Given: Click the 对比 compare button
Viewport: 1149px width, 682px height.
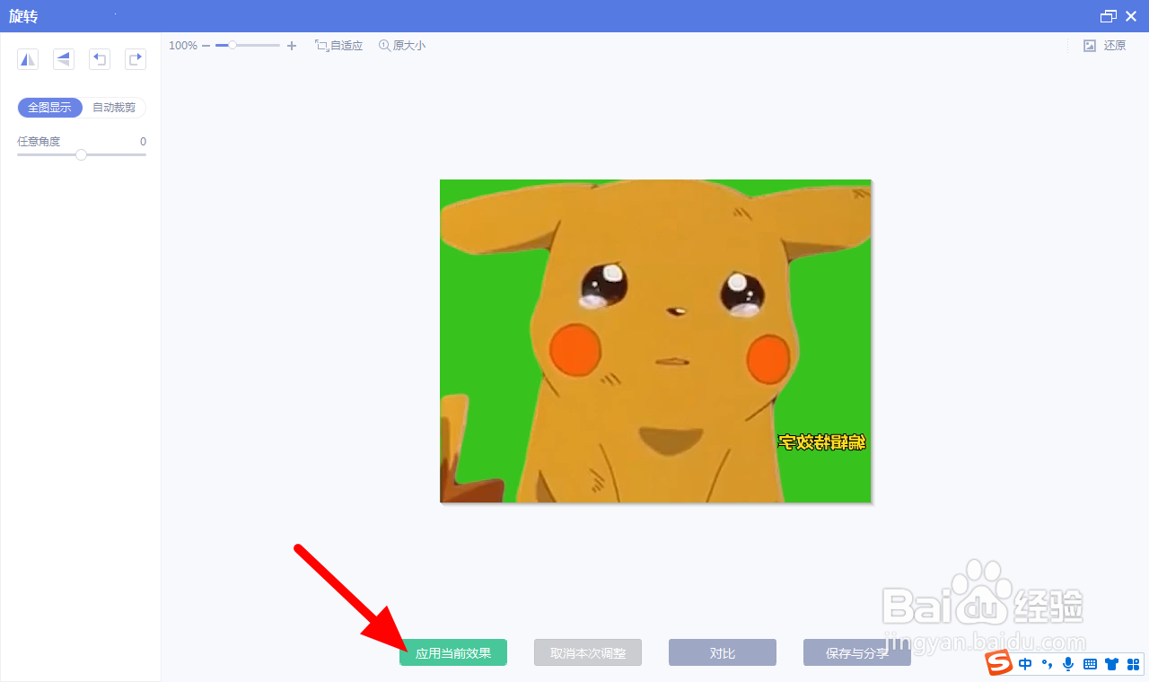Looking at the screenshot, I should tap(723, 652).
